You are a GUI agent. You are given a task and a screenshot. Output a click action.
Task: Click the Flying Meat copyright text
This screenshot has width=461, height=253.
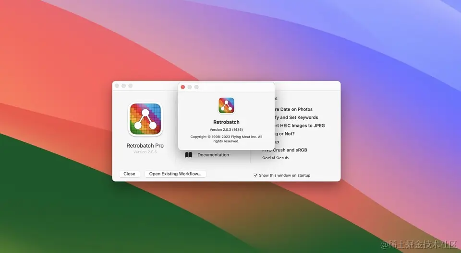[x=226, y=139]
